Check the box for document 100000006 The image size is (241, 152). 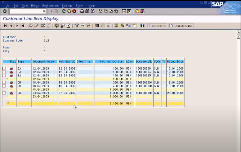pyautogui.click(x=4, y=68)
